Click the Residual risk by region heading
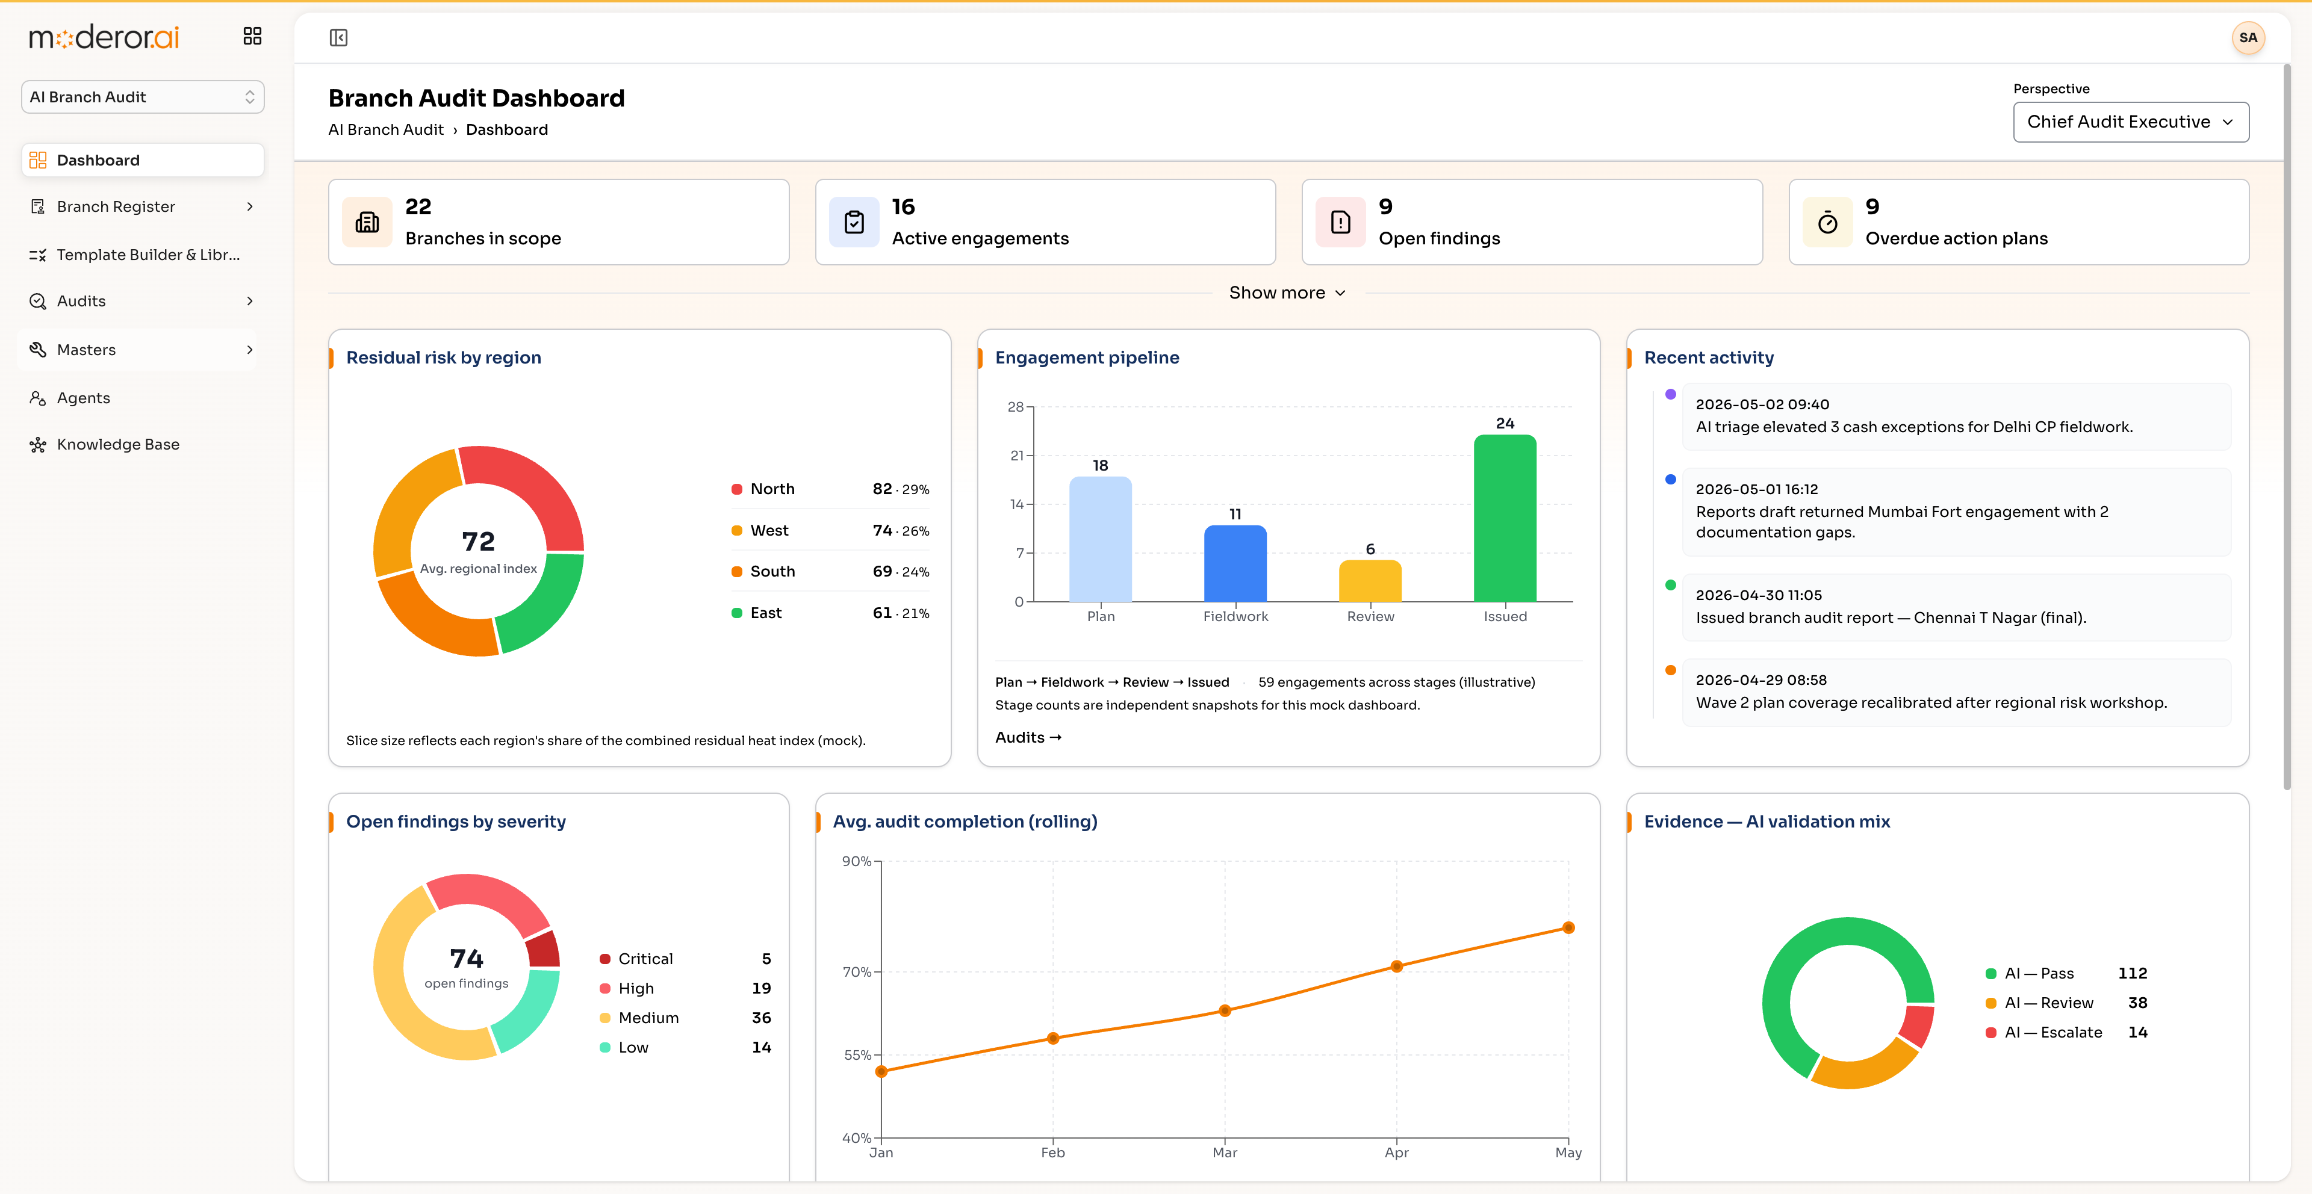 click(443, 357)
